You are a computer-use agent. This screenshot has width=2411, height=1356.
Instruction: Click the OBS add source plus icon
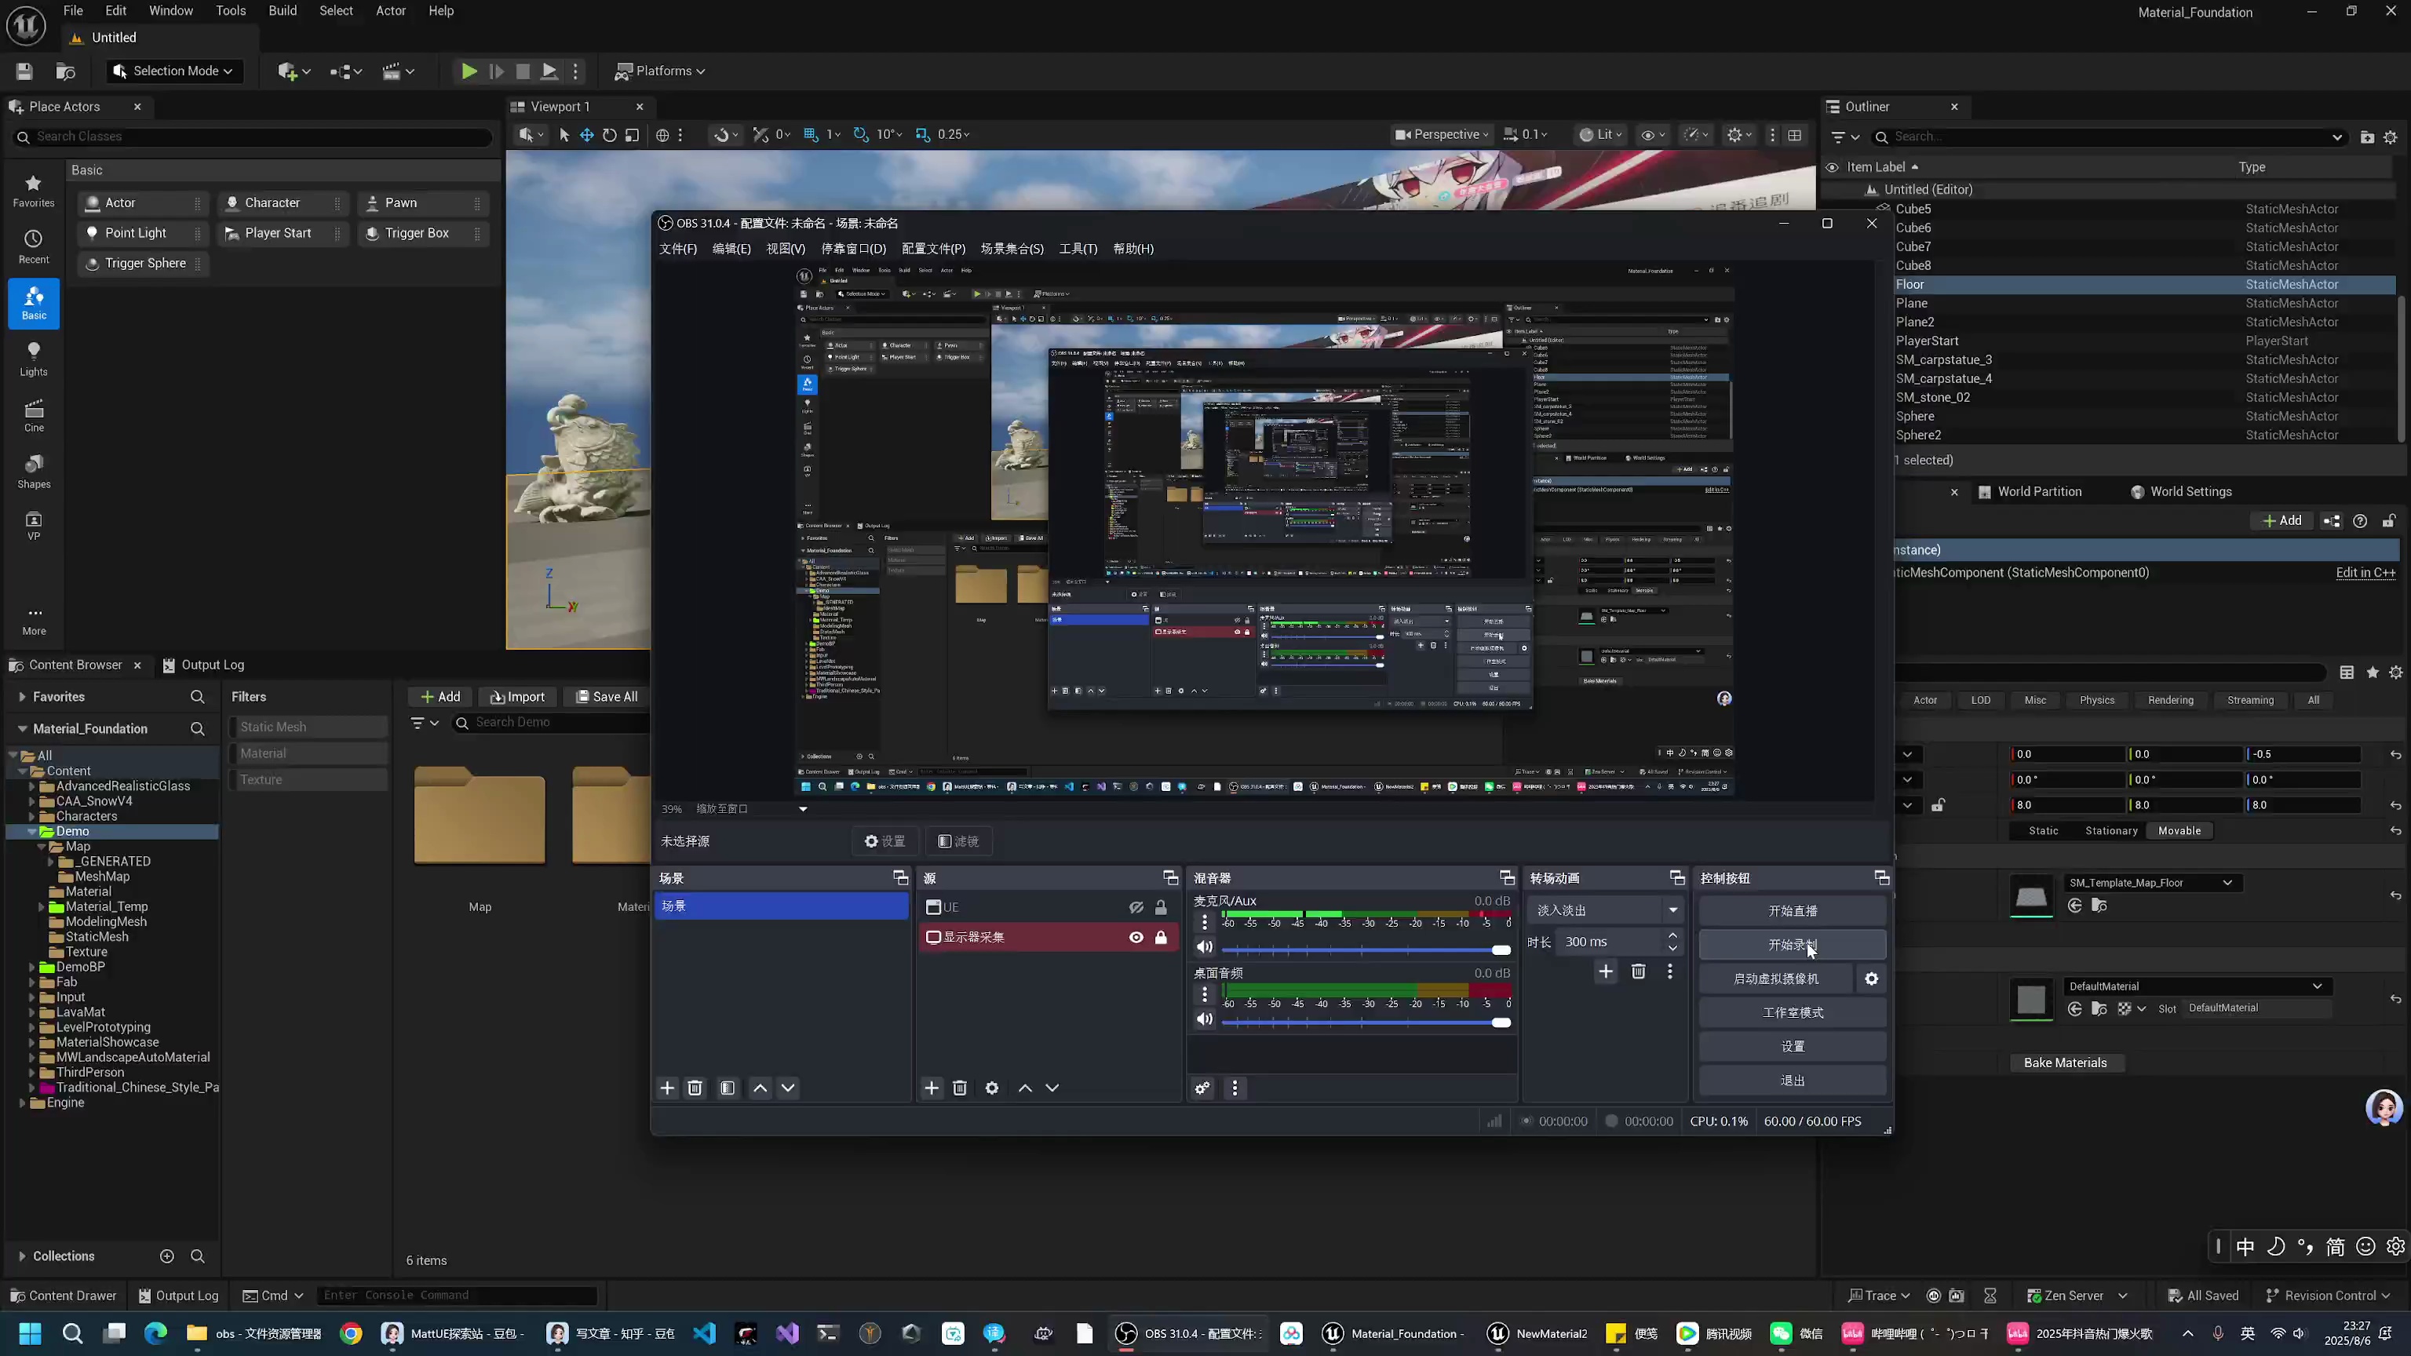click(x=932, y=1088)
